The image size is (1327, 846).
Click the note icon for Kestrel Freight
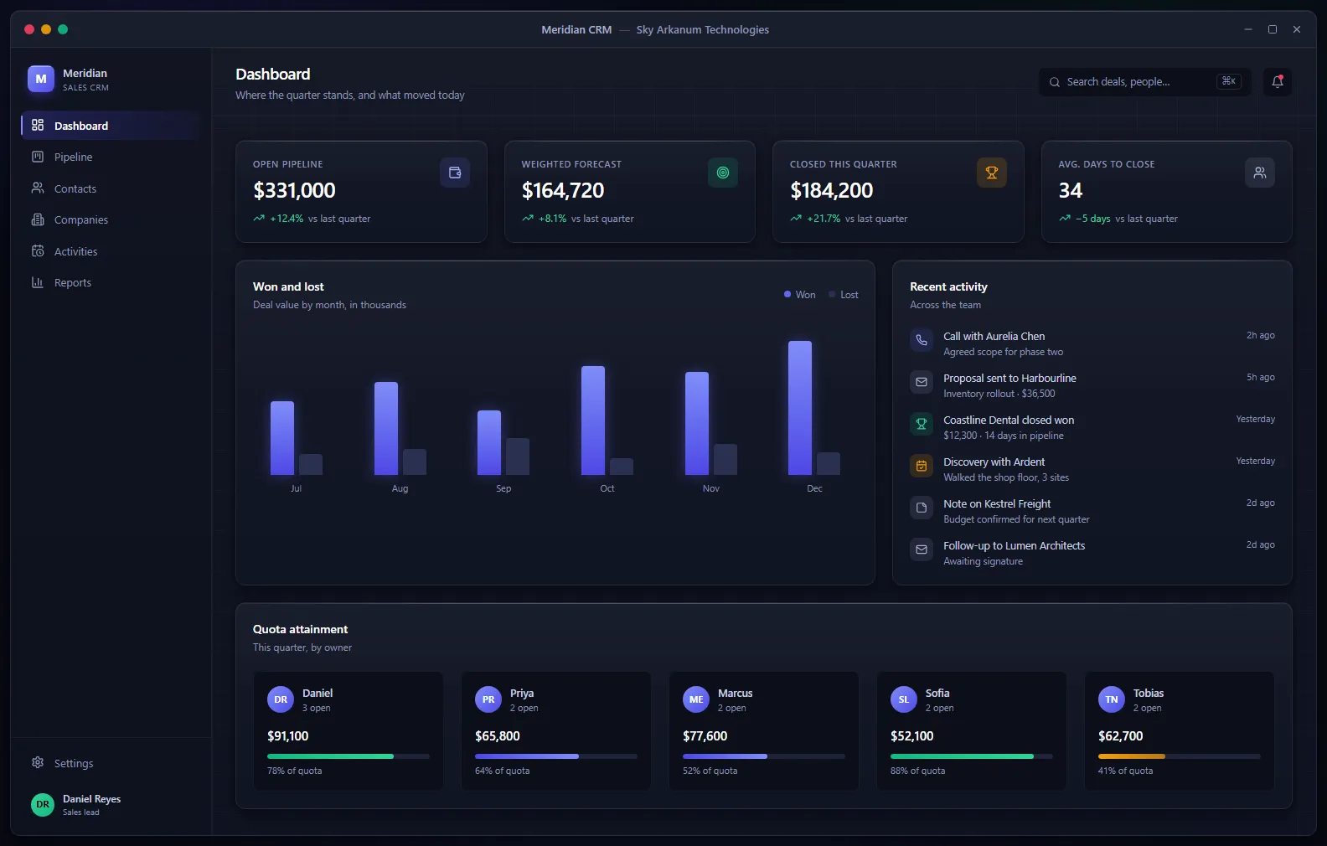tap(922, 508)
